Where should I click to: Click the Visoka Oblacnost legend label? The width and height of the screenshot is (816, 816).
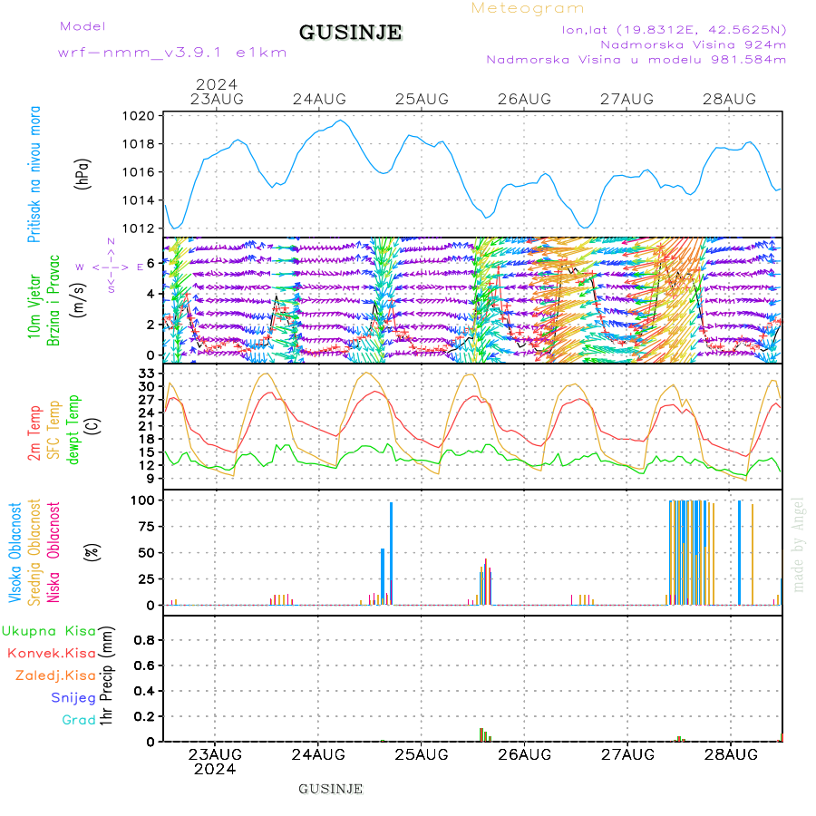15,552
